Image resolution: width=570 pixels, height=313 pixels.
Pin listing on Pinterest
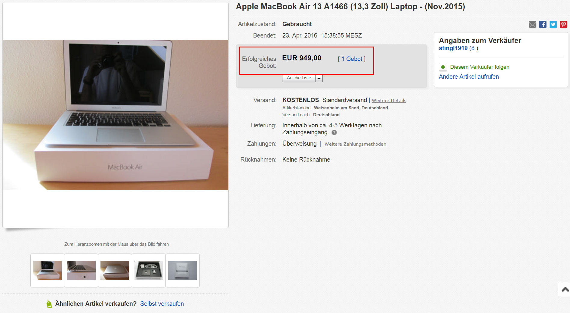tap(563, 25)
